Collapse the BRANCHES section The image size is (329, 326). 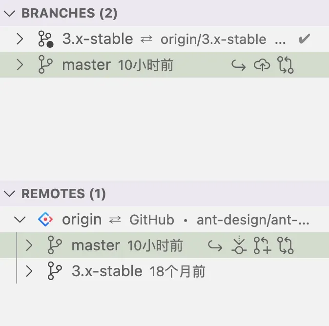tap(9, 14)
